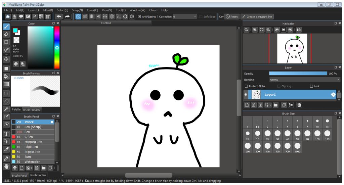344x185 pixels.
Task: Switch to the Palette tab
Action: click(16, 109)
